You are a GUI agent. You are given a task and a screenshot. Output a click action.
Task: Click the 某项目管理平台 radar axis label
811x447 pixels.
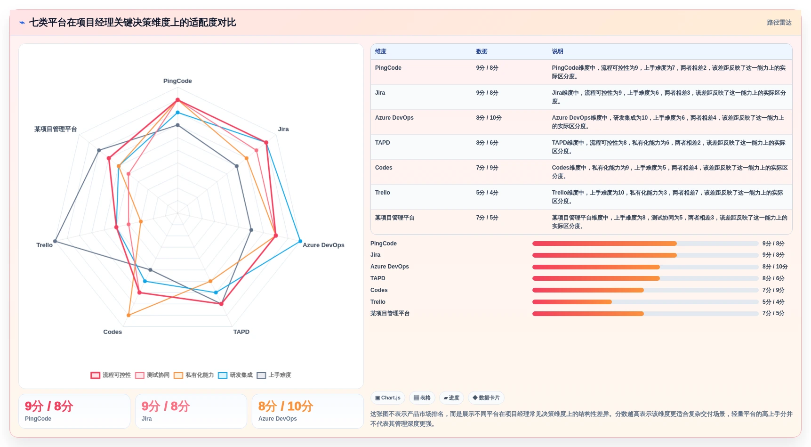coord(56,129)
